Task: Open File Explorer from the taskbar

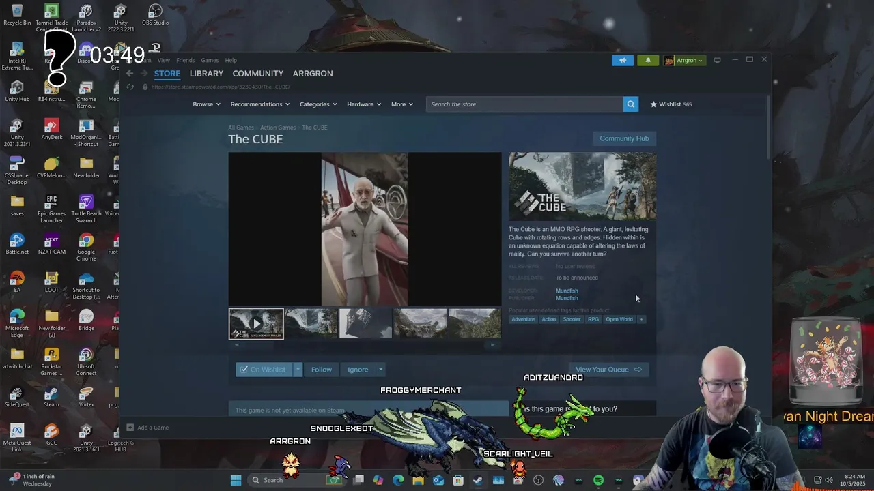Action: pos(419,480)
